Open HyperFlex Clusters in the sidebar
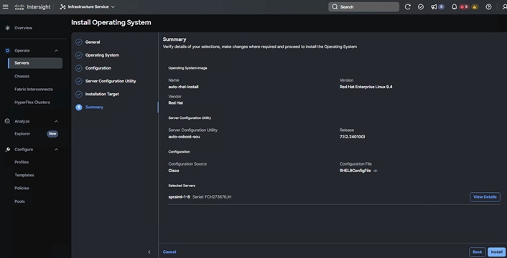This screenshot has width=507, height=258. (x=32, y=102)
